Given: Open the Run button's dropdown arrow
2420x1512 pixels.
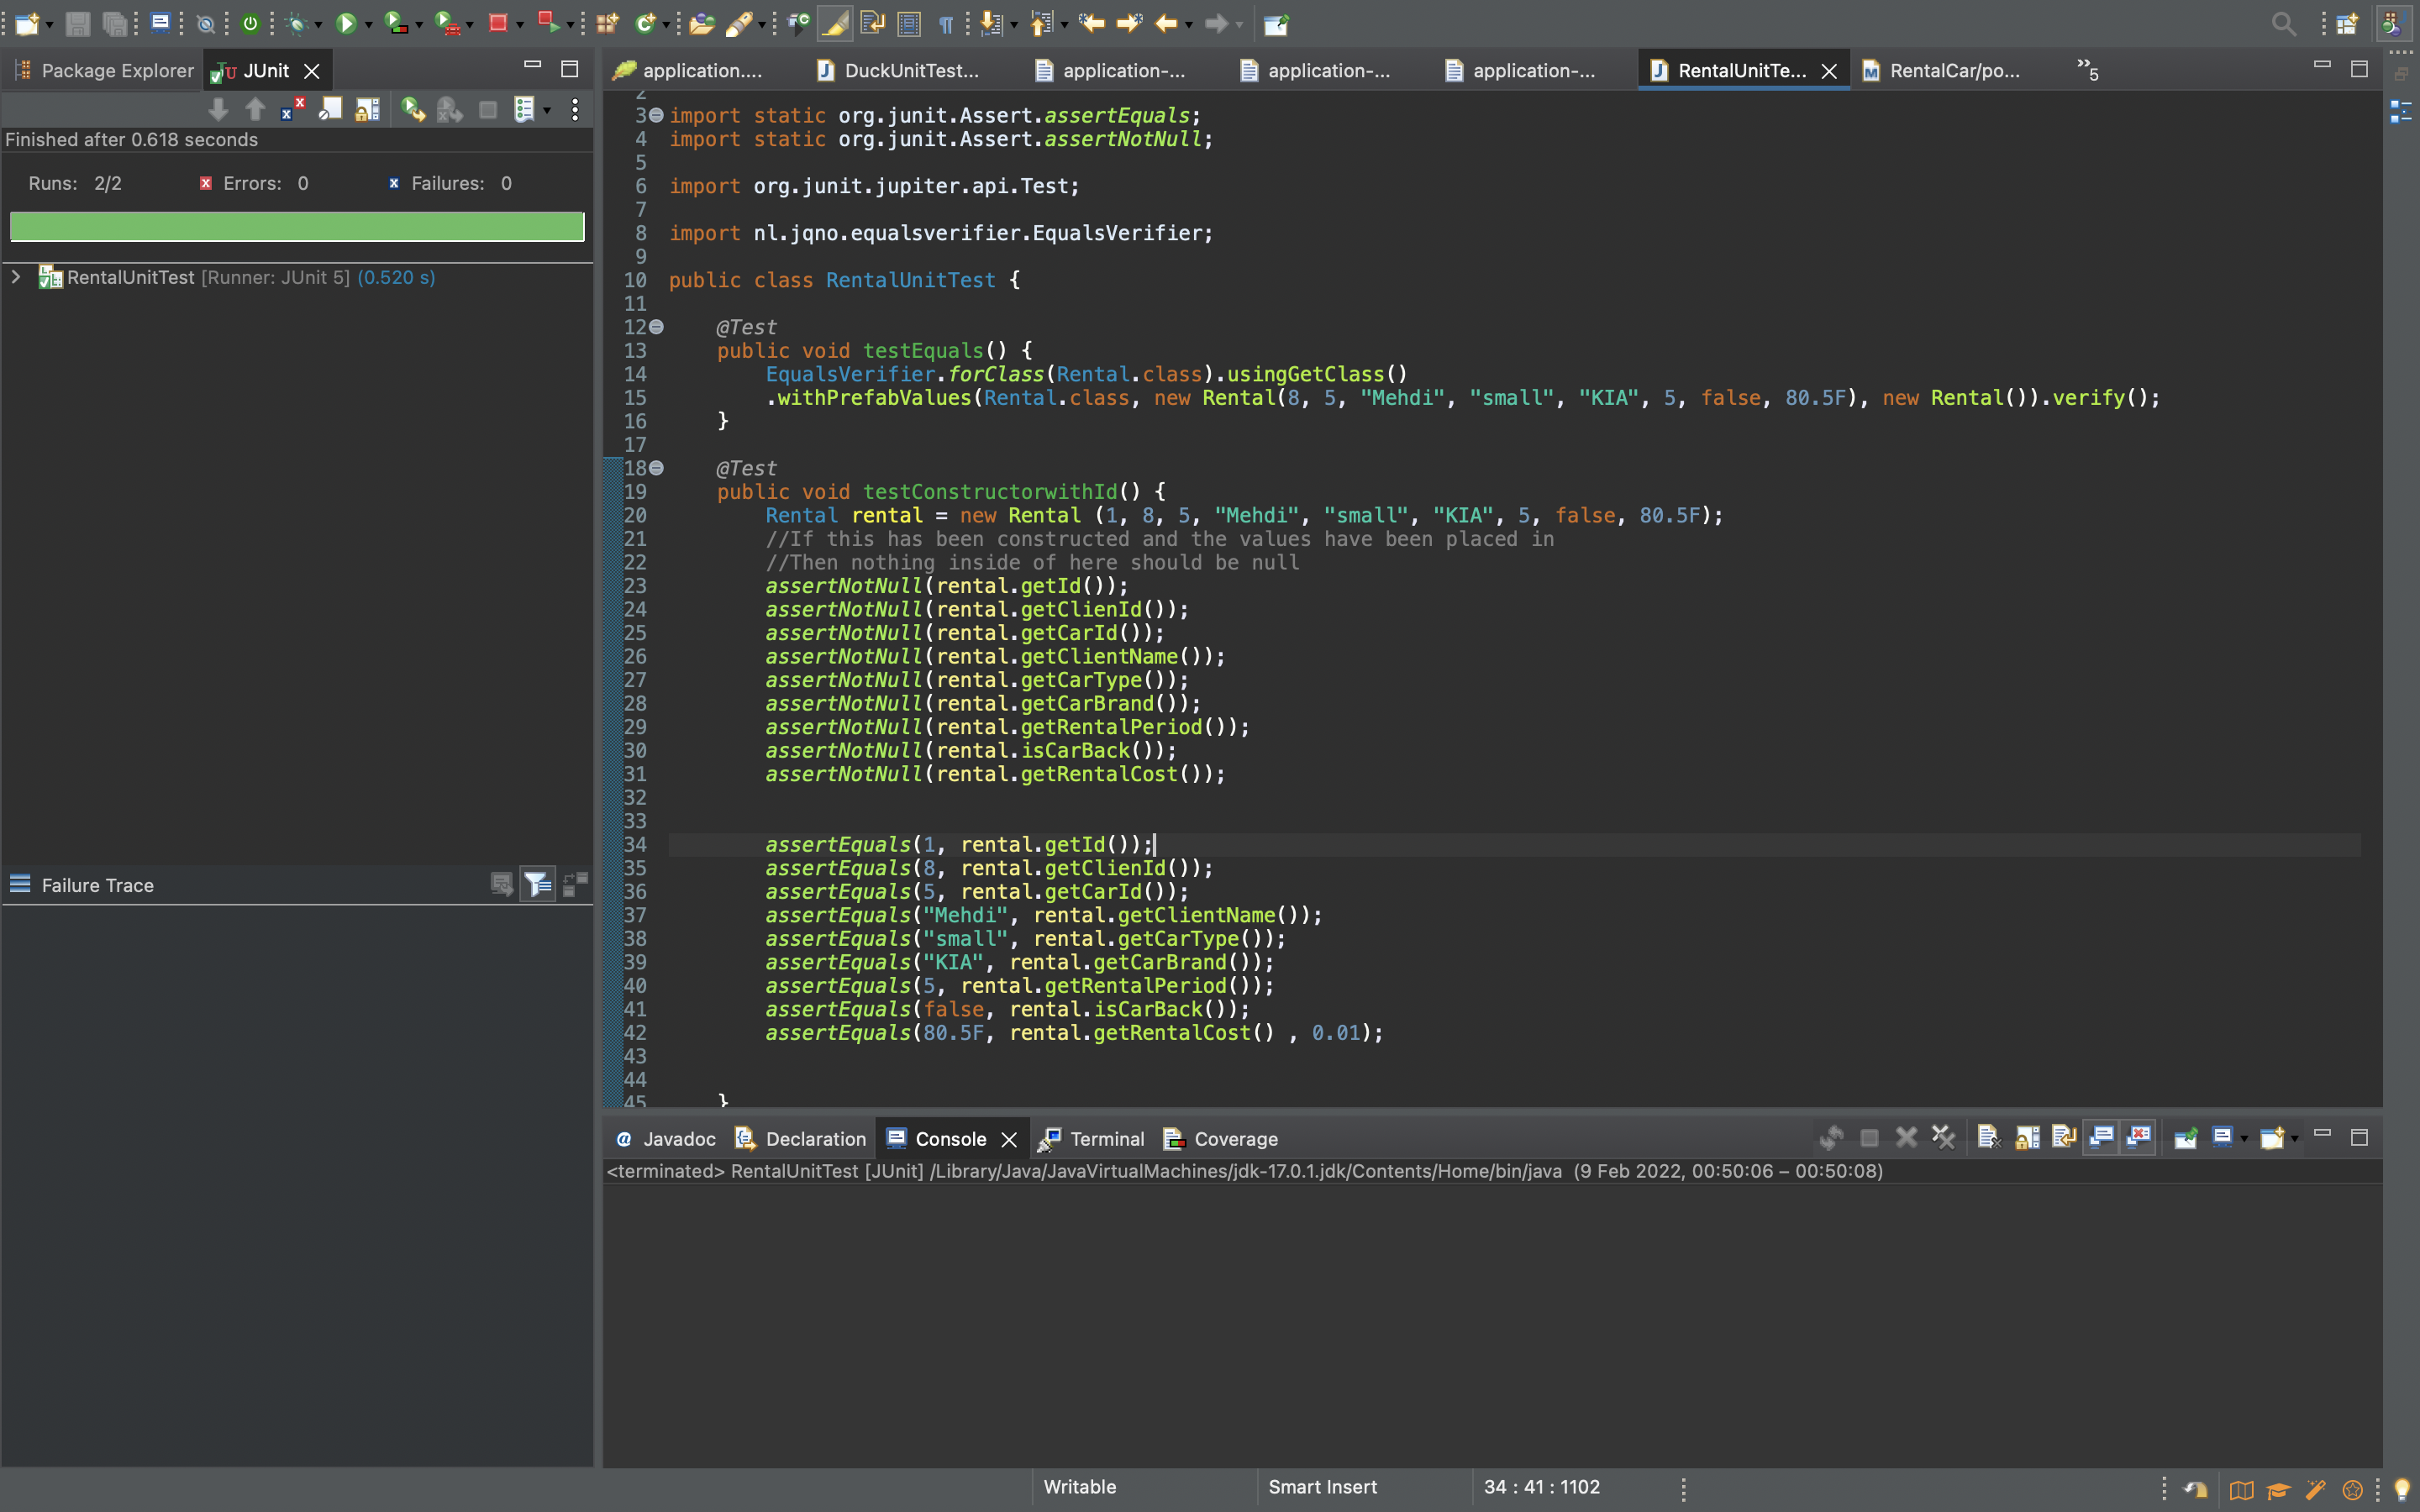Looking at the screenshot, I should [x=368, y=25].
